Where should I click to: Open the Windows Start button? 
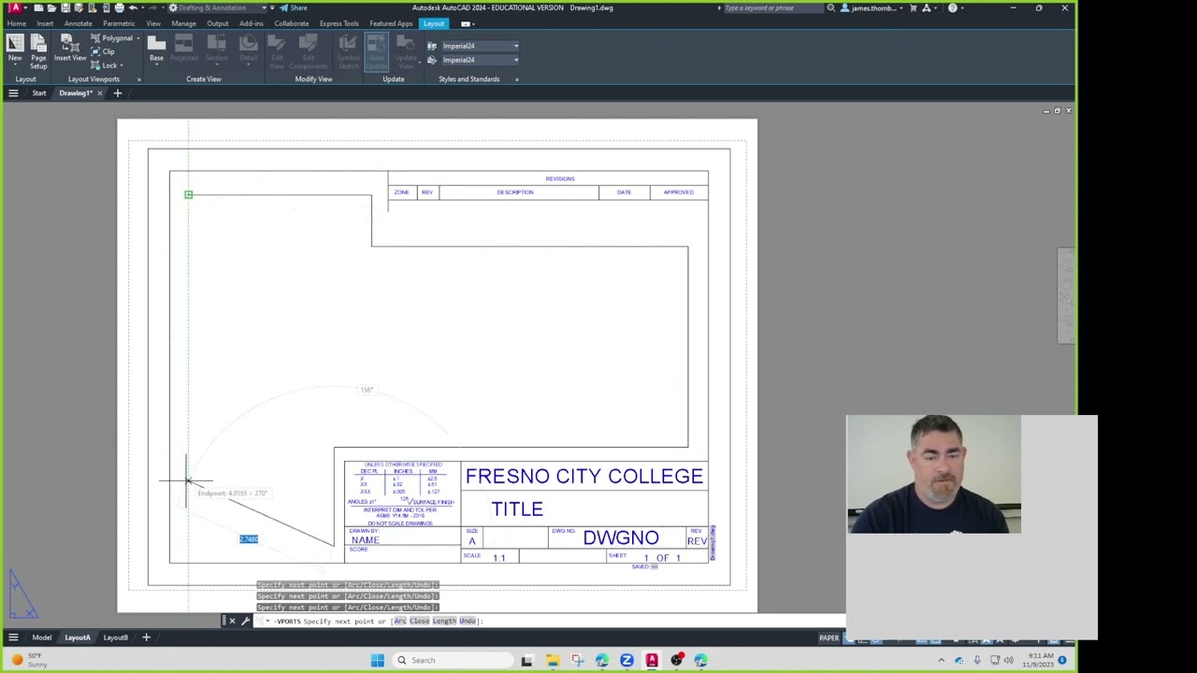(x=377, y=660)
